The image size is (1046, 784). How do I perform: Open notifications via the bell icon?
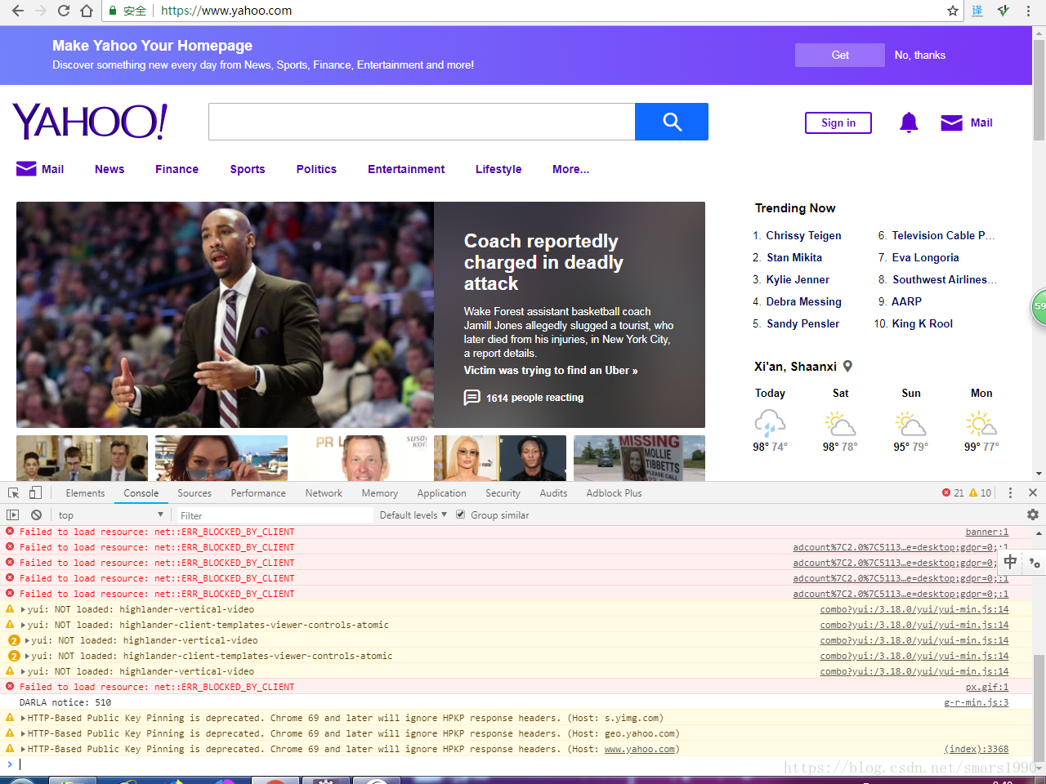click(909, 122)
